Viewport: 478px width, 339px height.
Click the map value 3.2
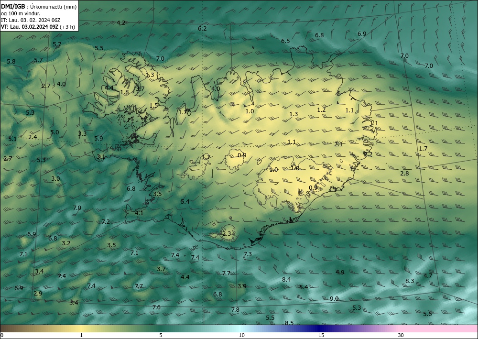pos(66,243)
